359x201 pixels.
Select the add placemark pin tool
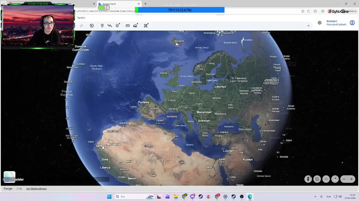102,26
